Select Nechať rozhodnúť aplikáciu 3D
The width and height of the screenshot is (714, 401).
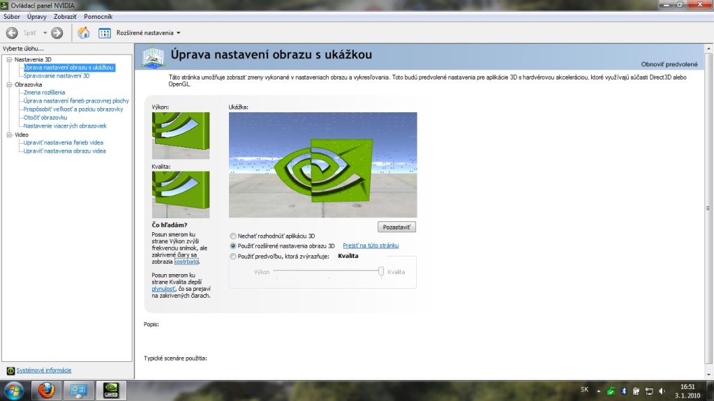coord(233,236)
